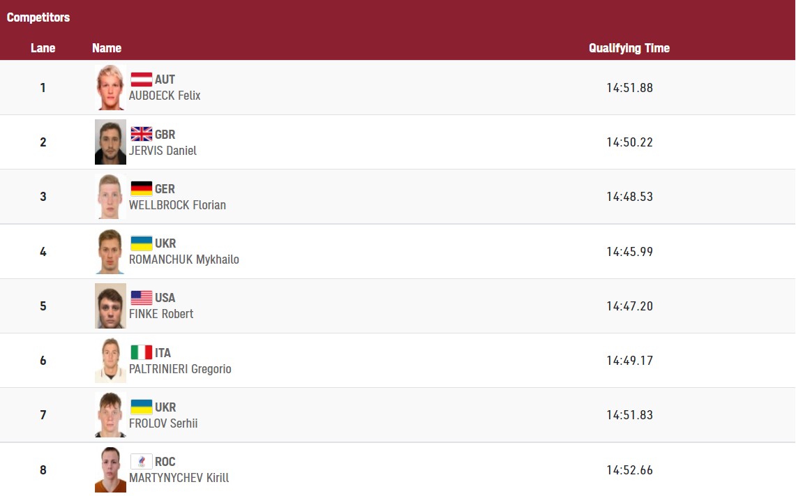Select WELLBROCK Florian name link
The height and width of the screenshot is (496, 796).
tap(177, 205)
